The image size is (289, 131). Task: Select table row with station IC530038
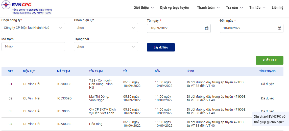click(x=142, y=84)
